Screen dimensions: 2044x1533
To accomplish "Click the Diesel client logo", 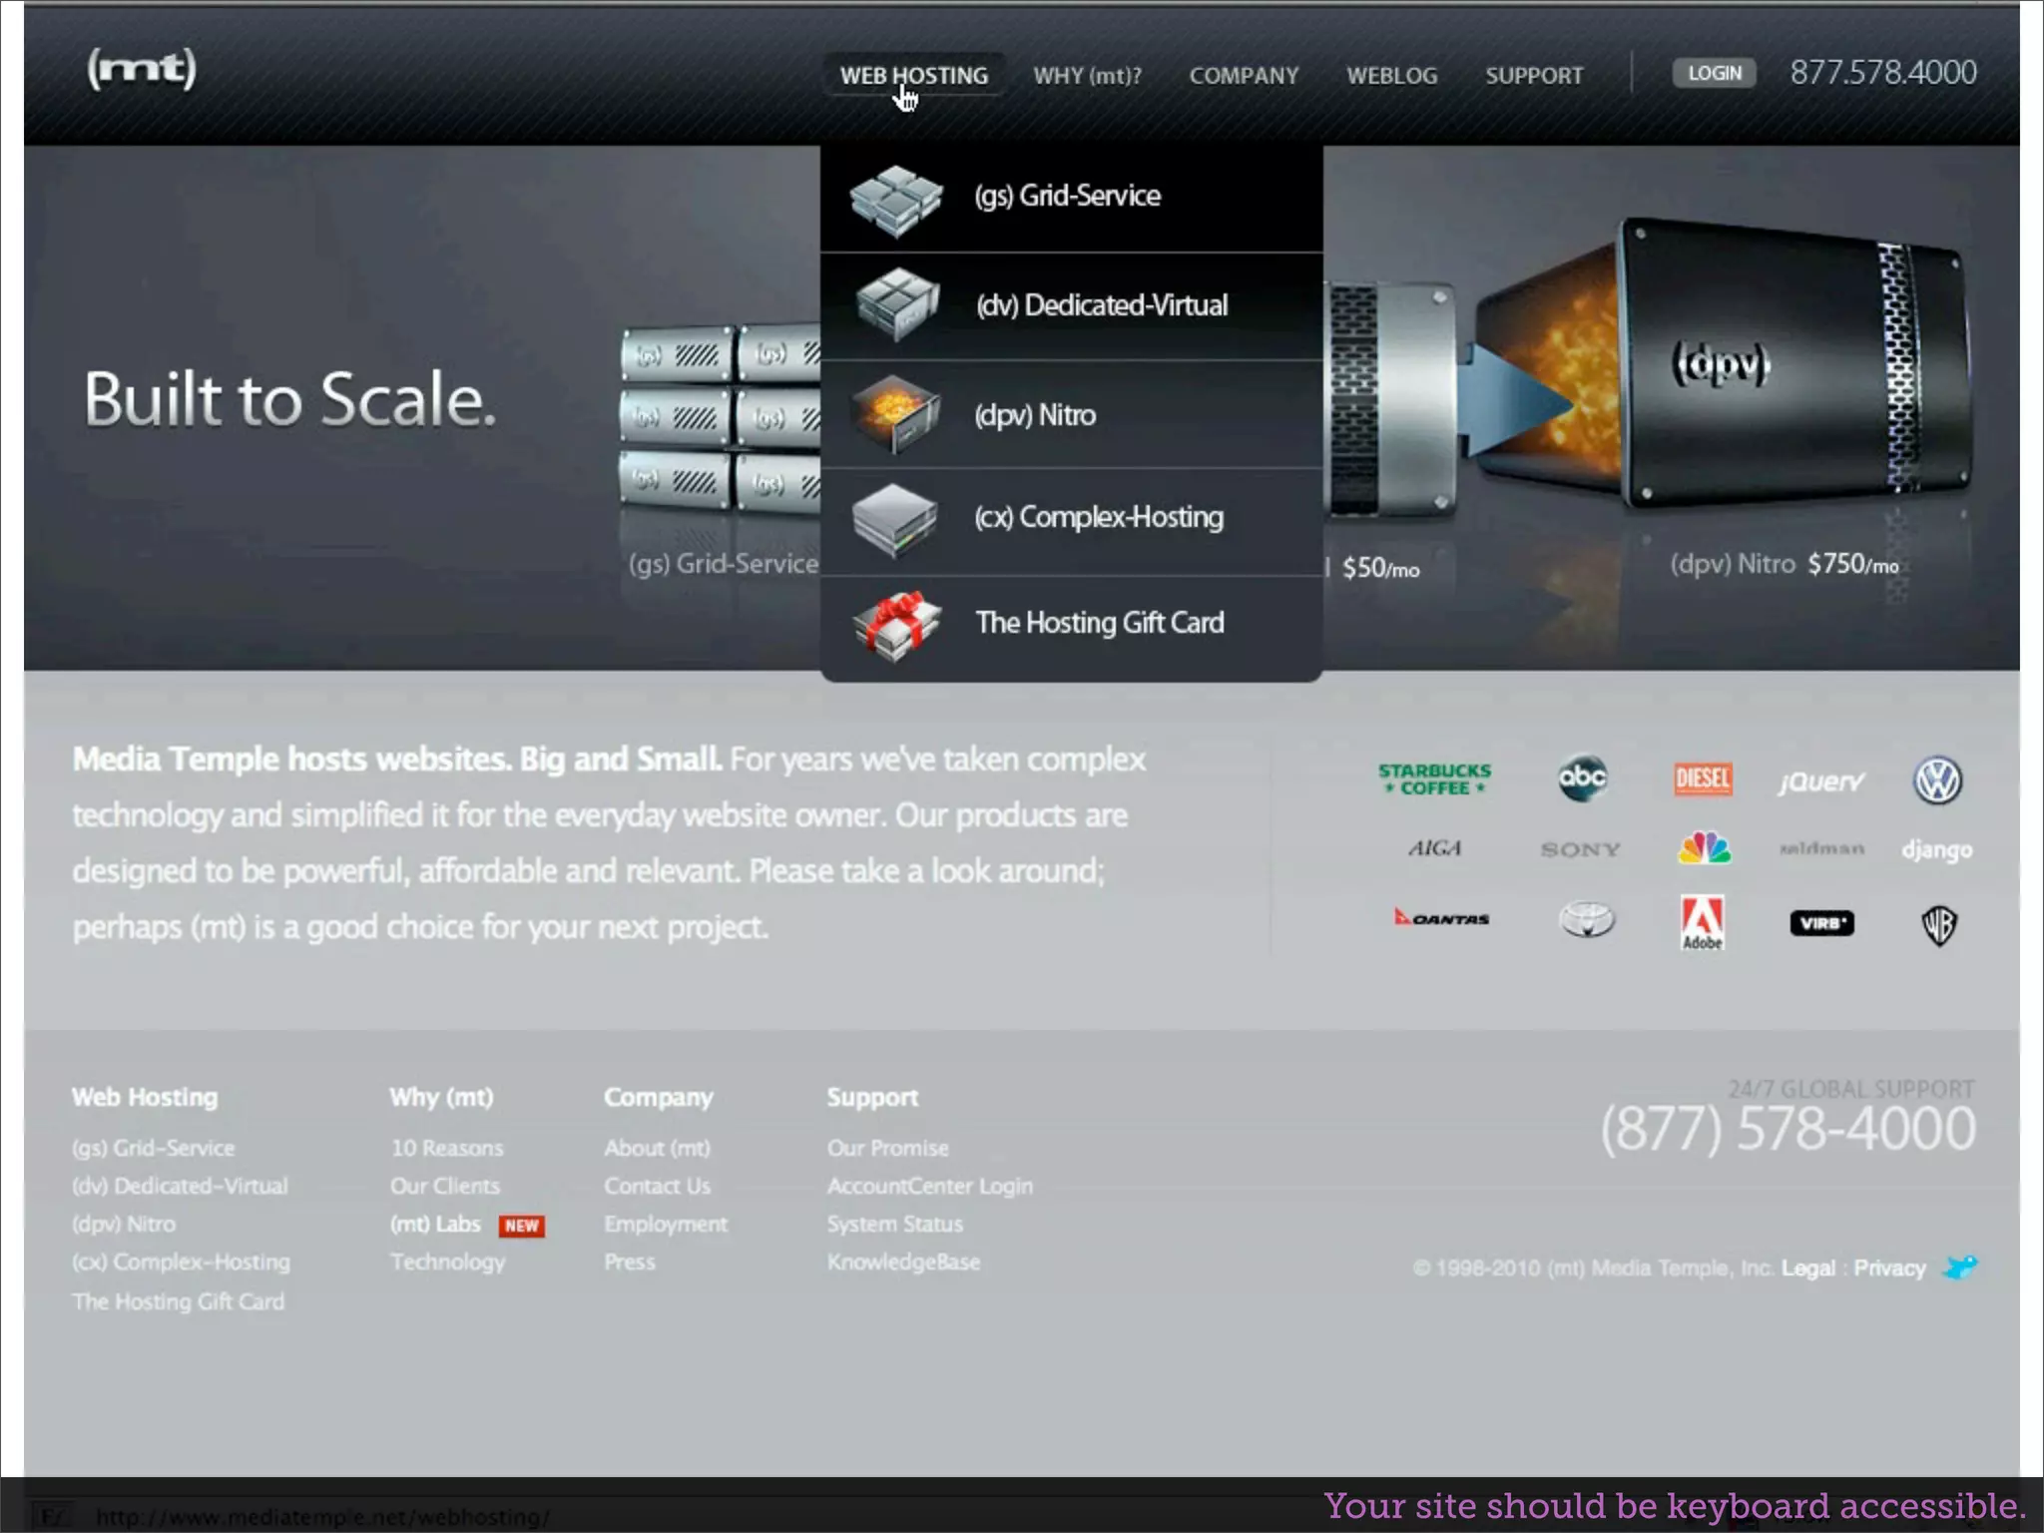I will click(1703, 778).
